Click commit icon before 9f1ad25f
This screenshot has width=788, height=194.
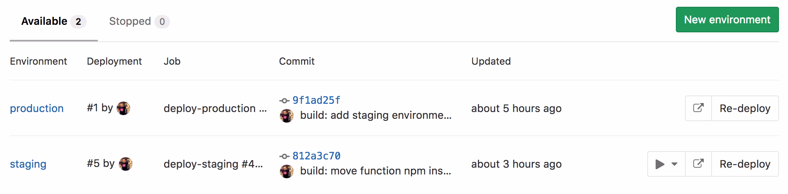[284, 101]
